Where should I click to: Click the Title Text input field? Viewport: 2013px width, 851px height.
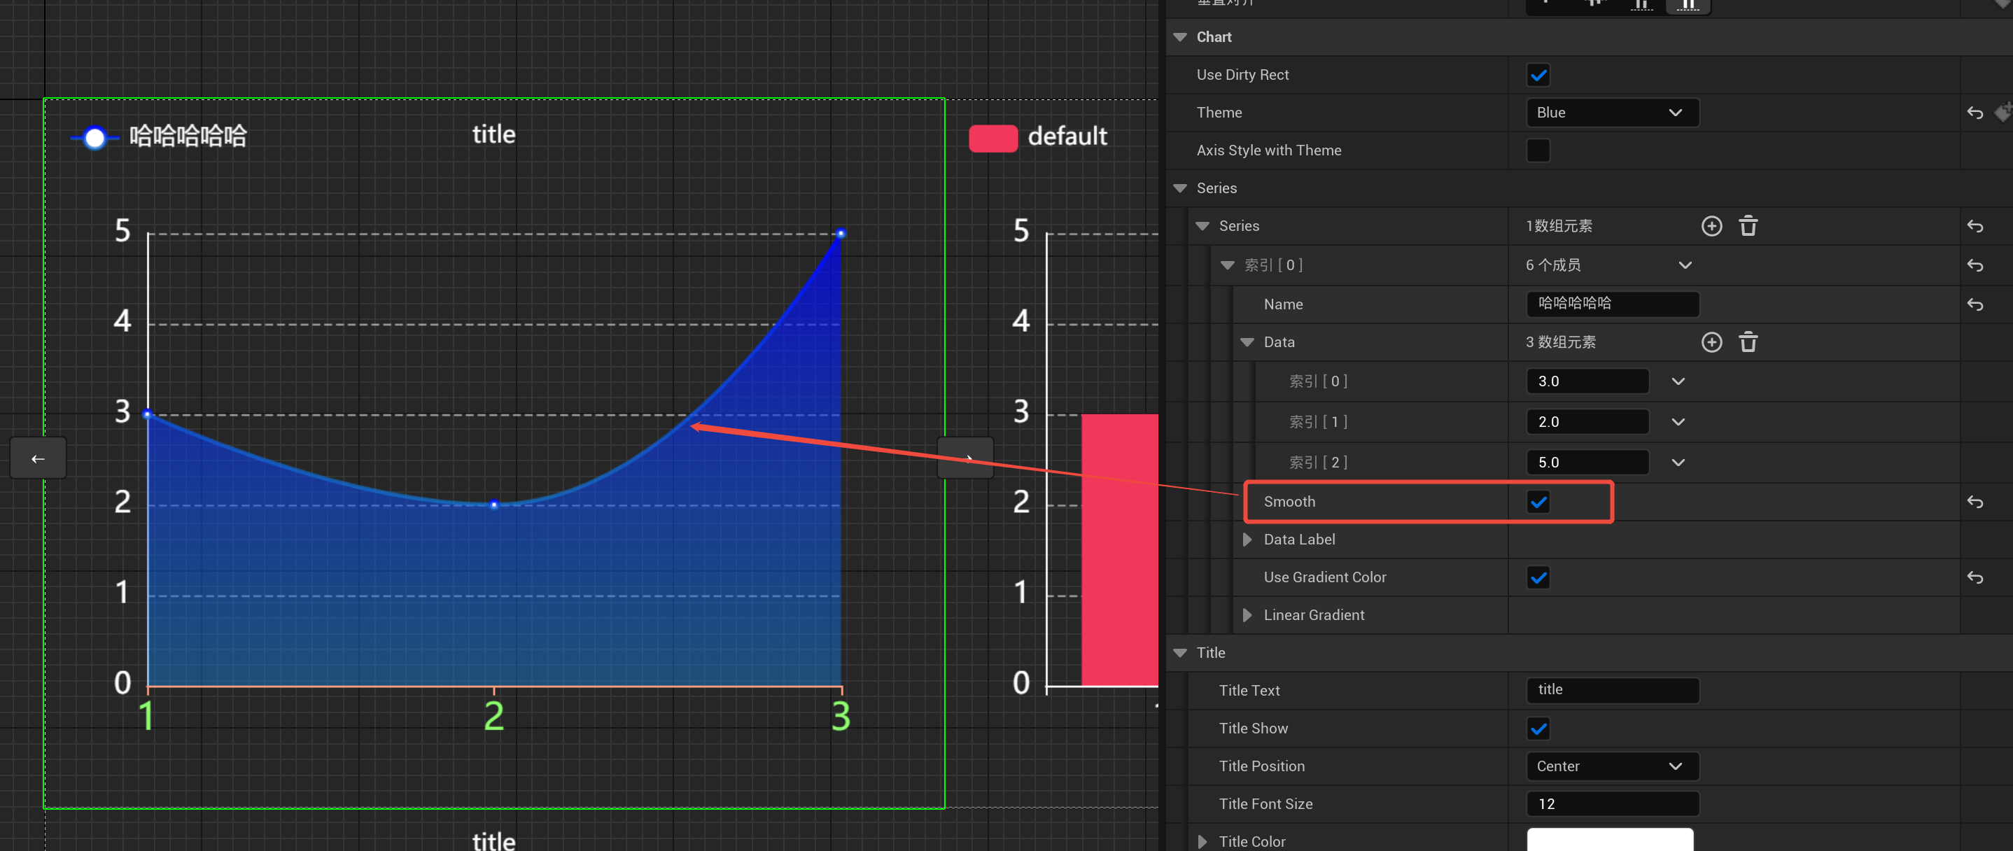1612,689
